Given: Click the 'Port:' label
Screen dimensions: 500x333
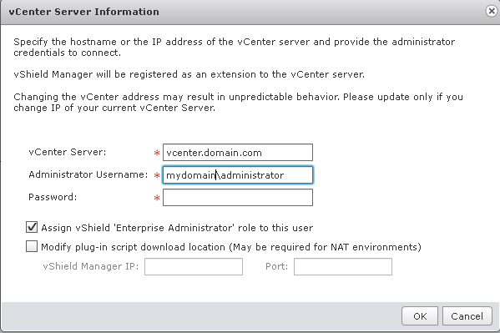Looking at the screenshot, I should coord(276,266).
